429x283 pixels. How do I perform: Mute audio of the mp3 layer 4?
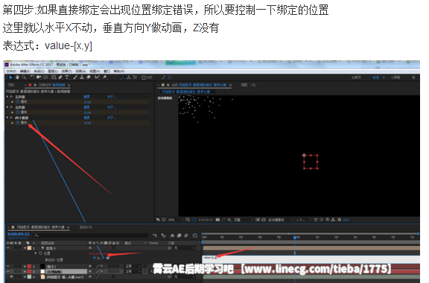click(x=12, y=277)
